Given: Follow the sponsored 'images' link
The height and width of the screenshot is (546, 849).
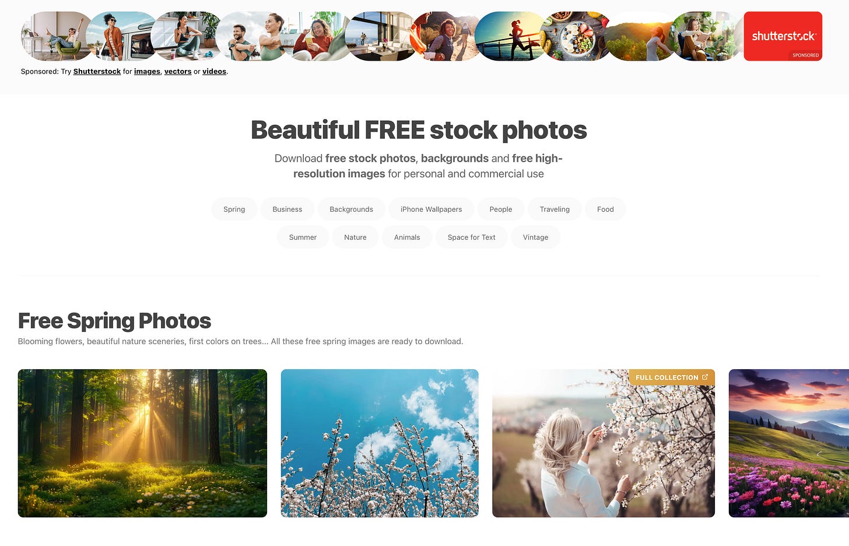Looking at the screenshot, I should (x=147, y=71).
